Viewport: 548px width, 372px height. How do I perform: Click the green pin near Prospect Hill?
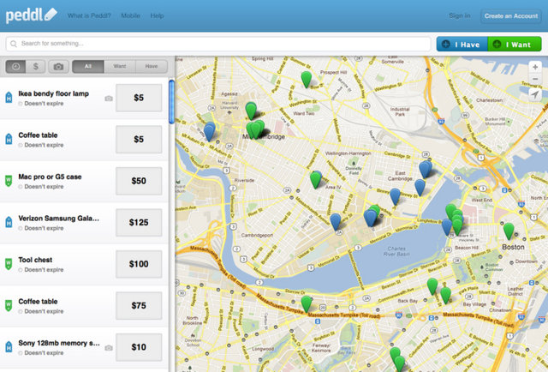click(307, 79)
